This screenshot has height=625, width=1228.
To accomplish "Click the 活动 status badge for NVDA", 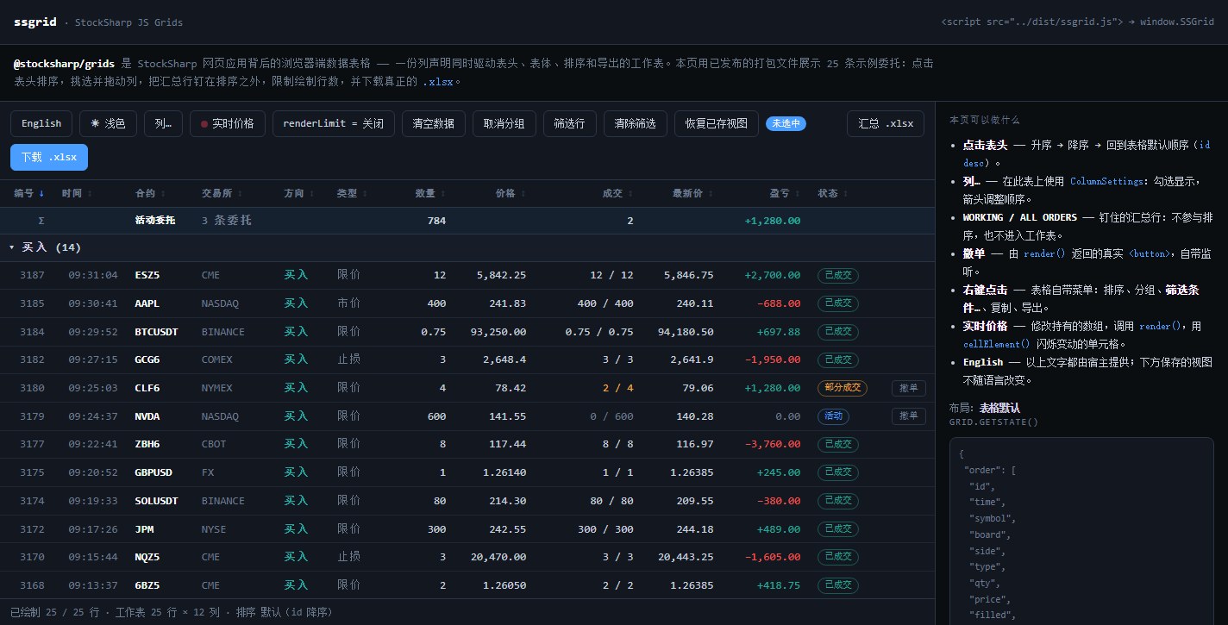I will click(x=833, y=416).
